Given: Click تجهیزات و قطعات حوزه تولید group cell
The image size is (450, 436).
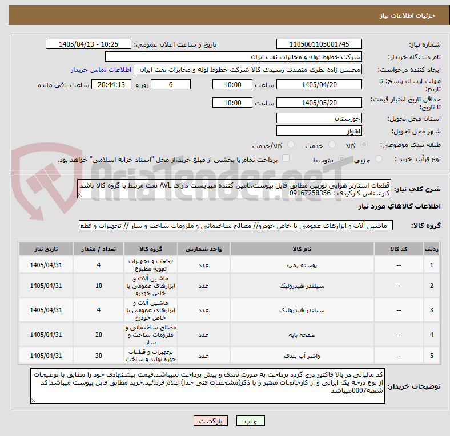Looking at the screenshot, I should pos(151,356).
